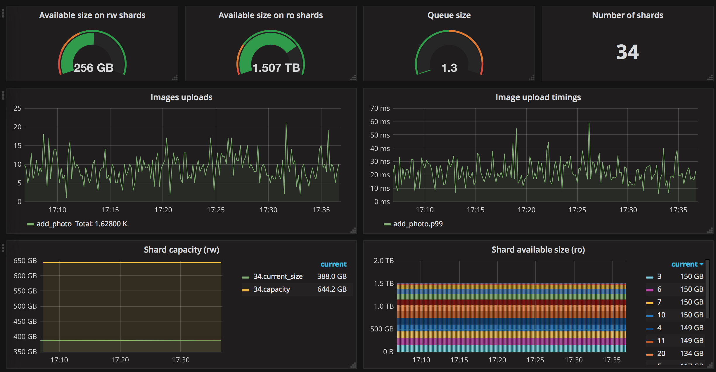Click the 149 GB value for shard 4
This screenshot has width=716, height=372.
pos(692,328)
